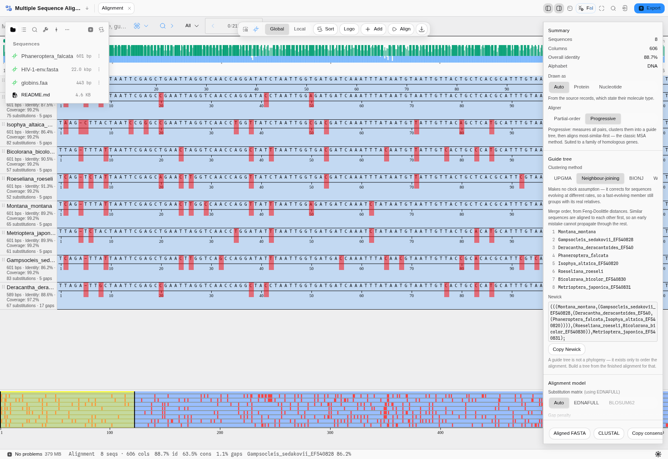Click the sign-in arrow icon beside Export

coord(625,8)
